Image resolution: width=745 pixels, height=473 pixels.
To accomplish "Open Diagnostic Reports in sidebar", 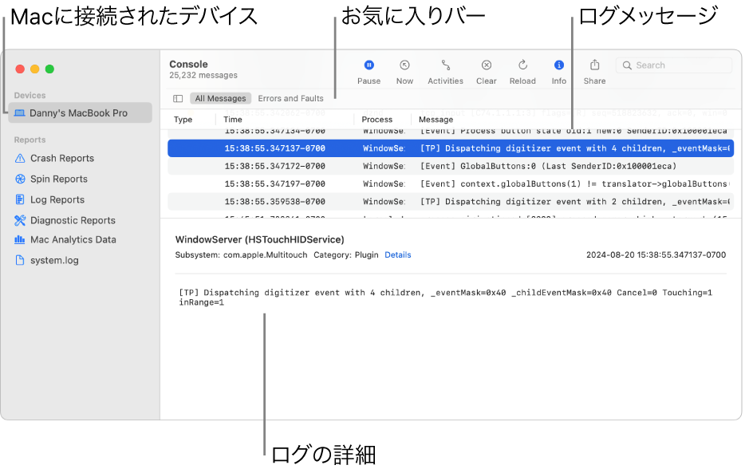I will click(x=73, y=220).
